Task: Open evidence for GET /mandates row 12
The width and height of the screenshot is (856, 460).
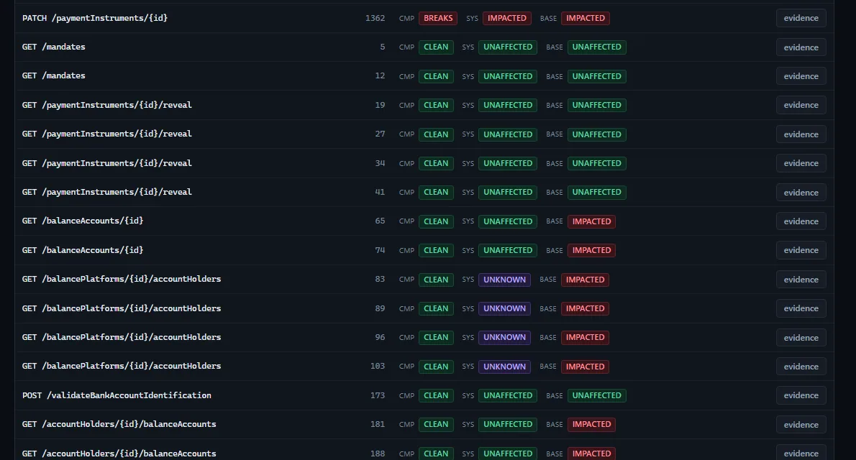Action: point(801,76)
